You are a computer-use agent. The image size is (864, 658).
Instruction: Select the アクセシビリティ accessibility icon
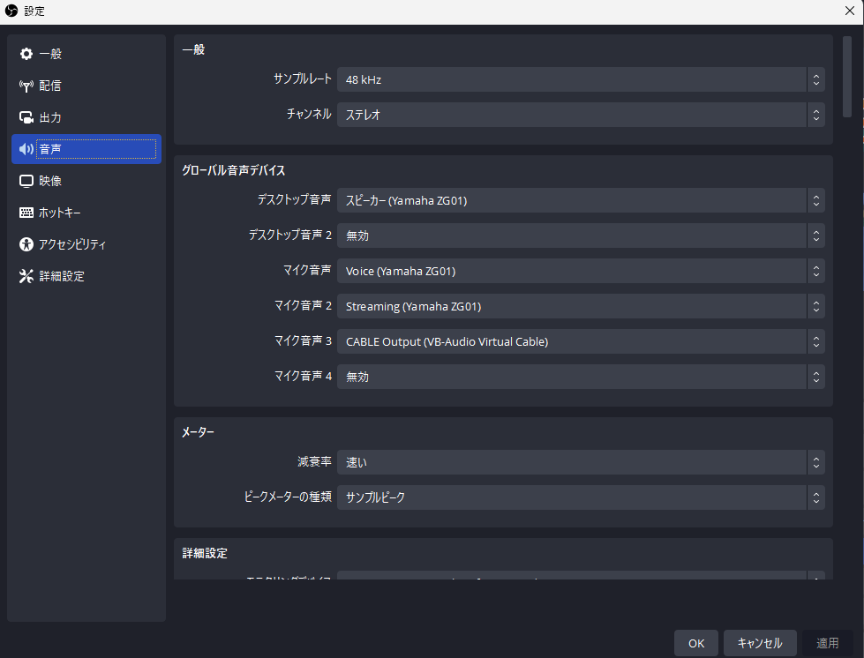point(26,244)
